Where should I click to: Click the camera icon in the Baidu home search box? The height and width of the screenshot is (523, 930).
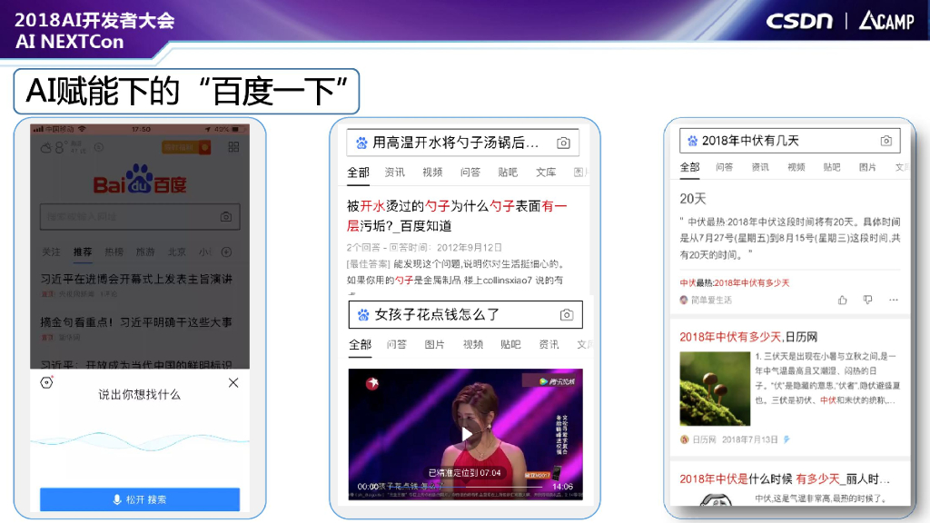coord(225,217)
